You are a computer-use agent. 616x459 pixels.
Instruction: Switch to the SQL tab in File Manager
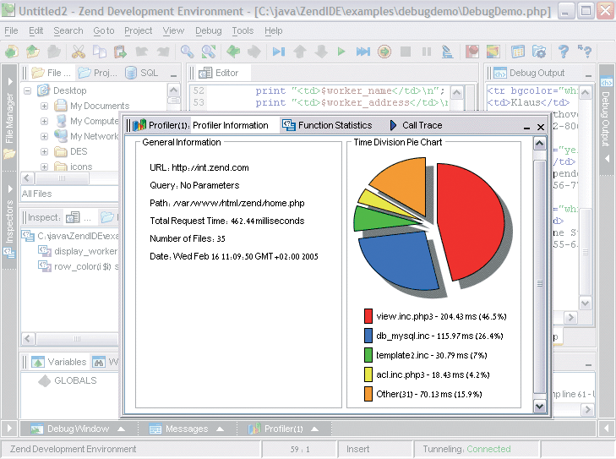point(142,73)
